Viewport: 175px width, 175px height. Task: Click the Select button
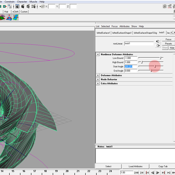(x=108, y=166)
